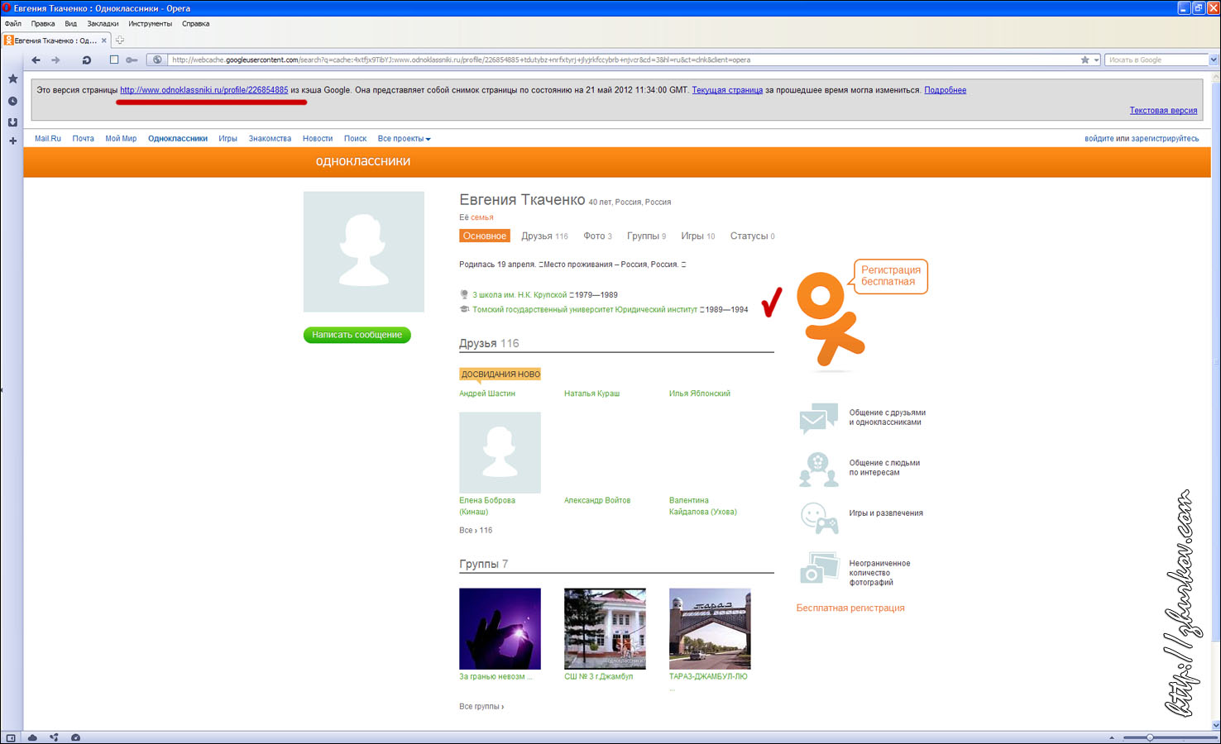Open the Закладки menu
Screen dimensions: 1221x744
[103, 24]
